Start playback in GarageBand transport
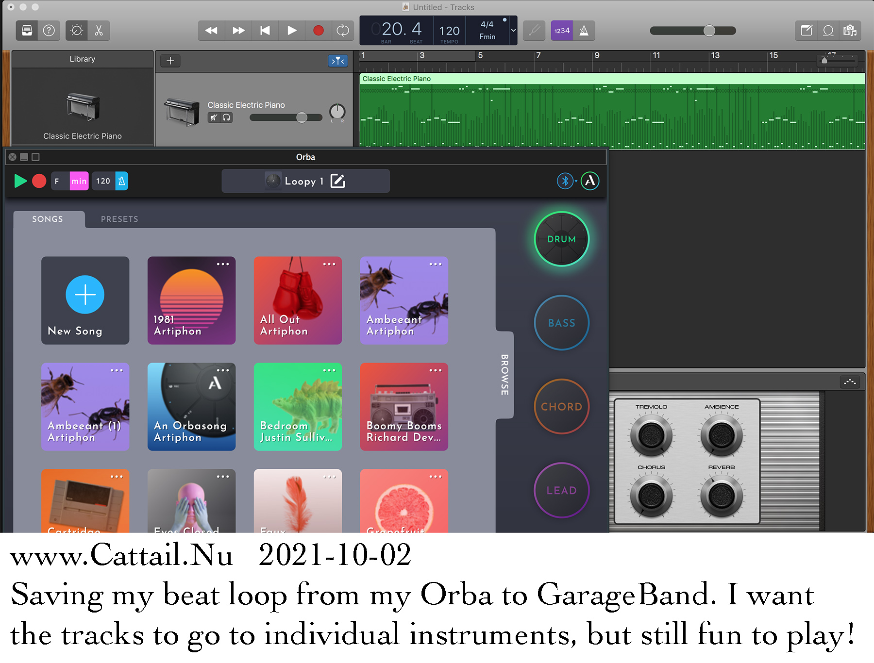 pos(292,31)
